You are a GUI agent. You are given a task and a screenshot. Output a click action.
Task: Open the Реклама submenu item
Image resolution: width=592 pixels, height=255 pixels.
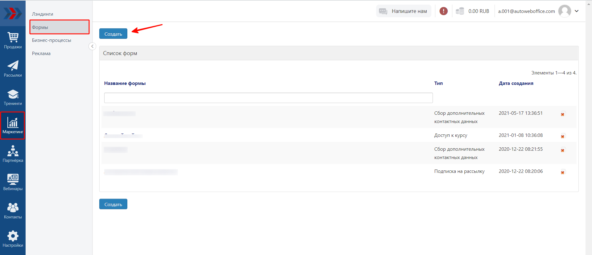point(41,54)
